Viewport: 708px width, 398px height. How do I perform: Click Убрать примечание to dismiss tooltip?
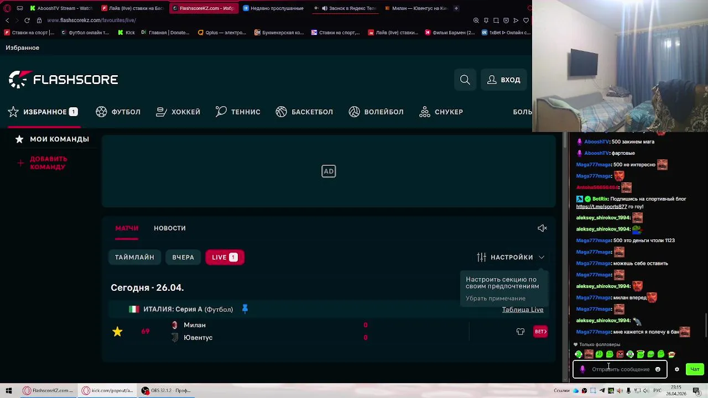(x=496, y=298)
